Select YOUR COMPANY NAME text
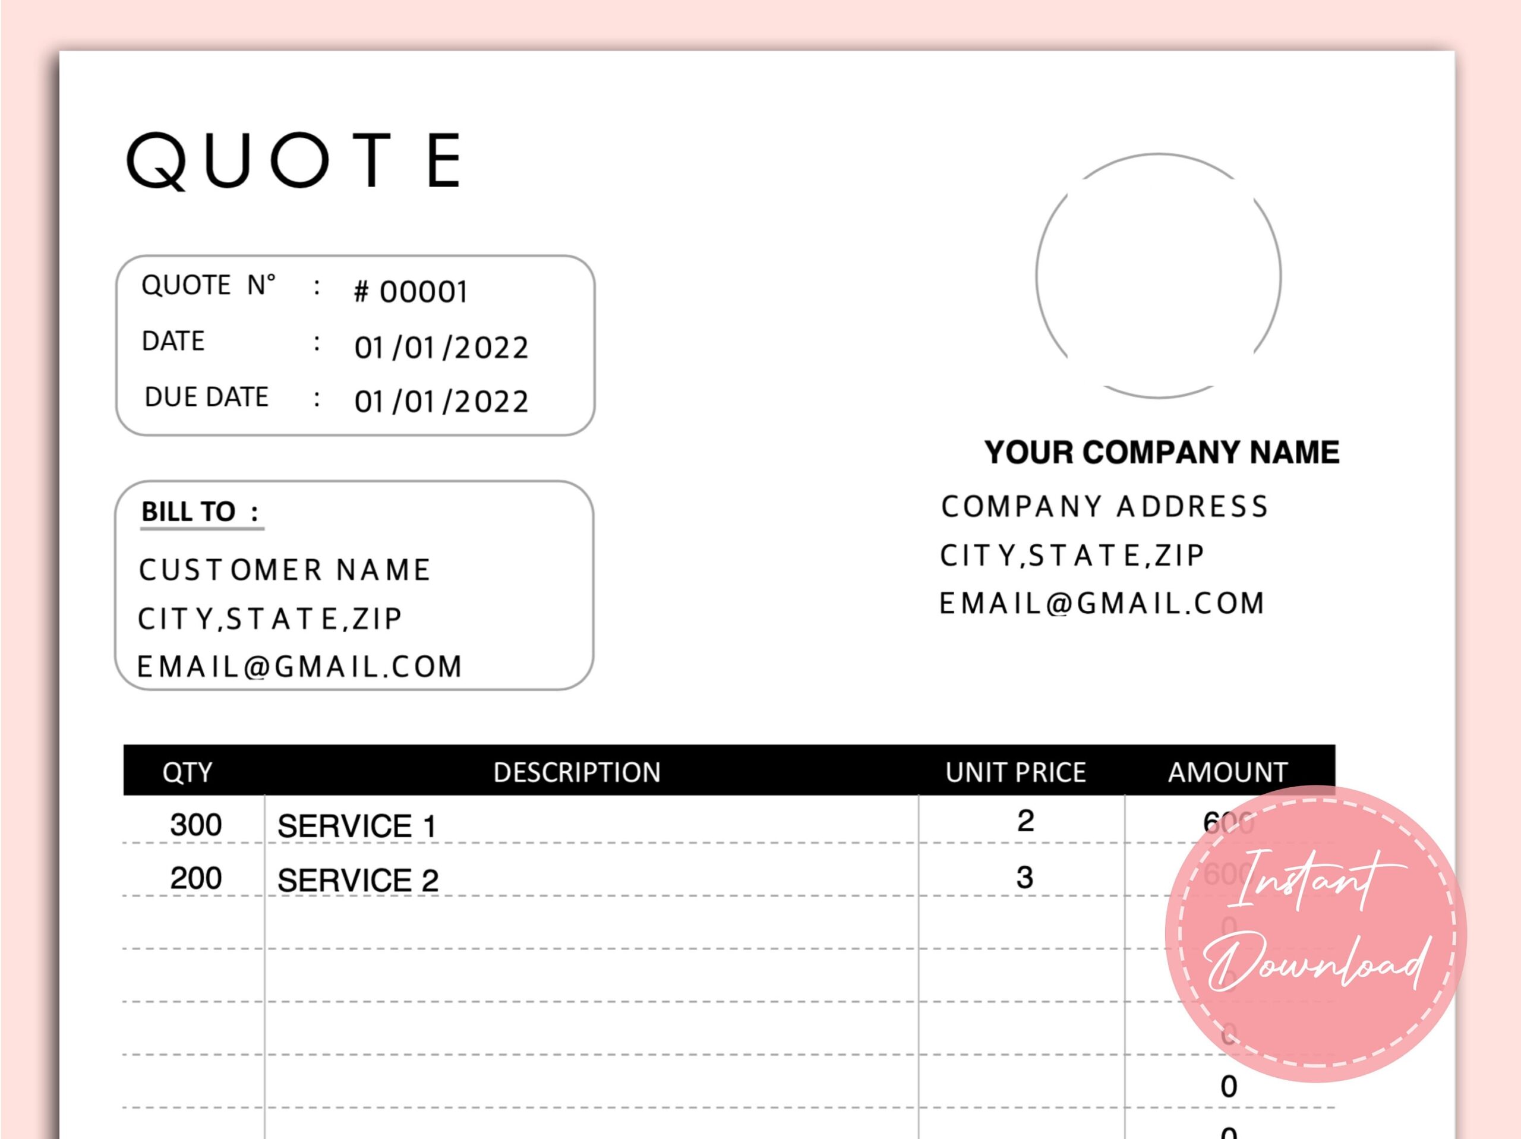Screen dimensions: 1521x1139 1162,453
